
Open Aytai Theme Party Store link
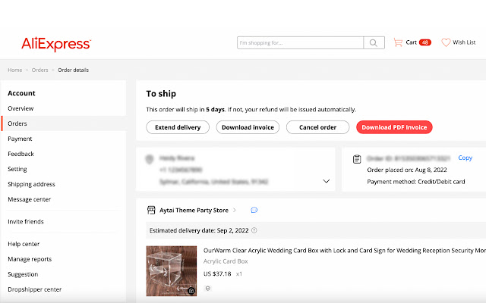[194, 211]
